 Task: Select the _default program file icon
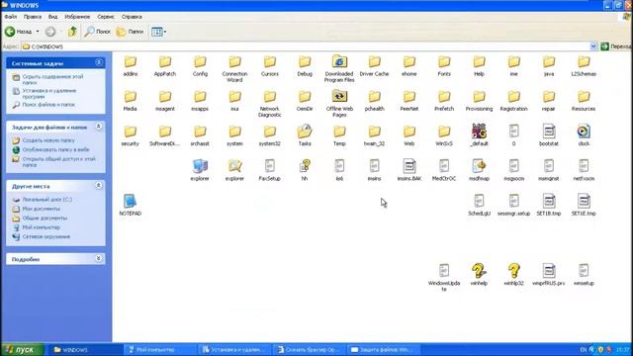479,132
